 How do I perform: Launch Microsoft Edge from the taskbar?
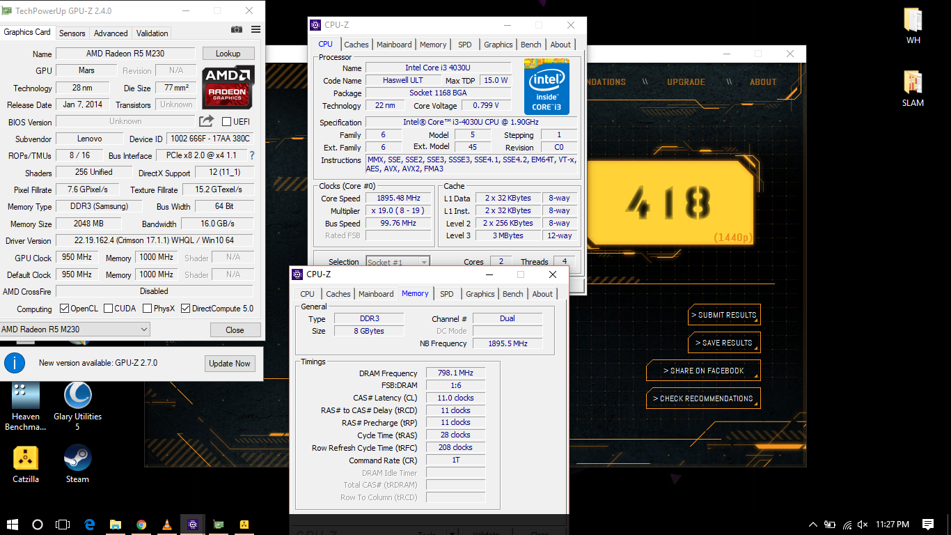90,524
